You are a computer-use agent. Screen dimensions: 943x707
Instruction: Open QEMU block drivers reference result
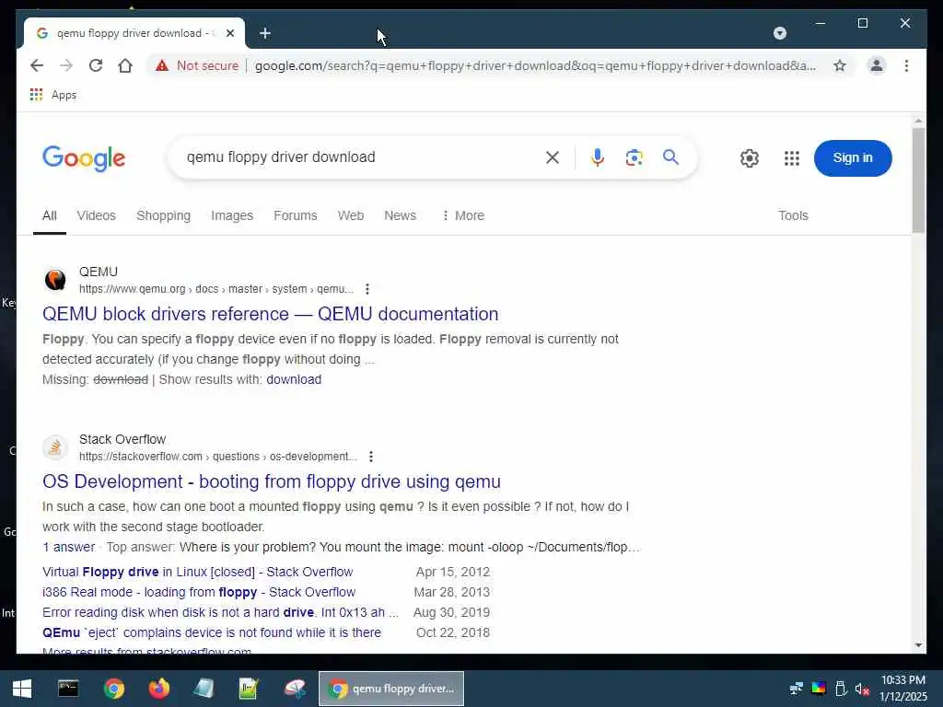click(x=270, y=314)
